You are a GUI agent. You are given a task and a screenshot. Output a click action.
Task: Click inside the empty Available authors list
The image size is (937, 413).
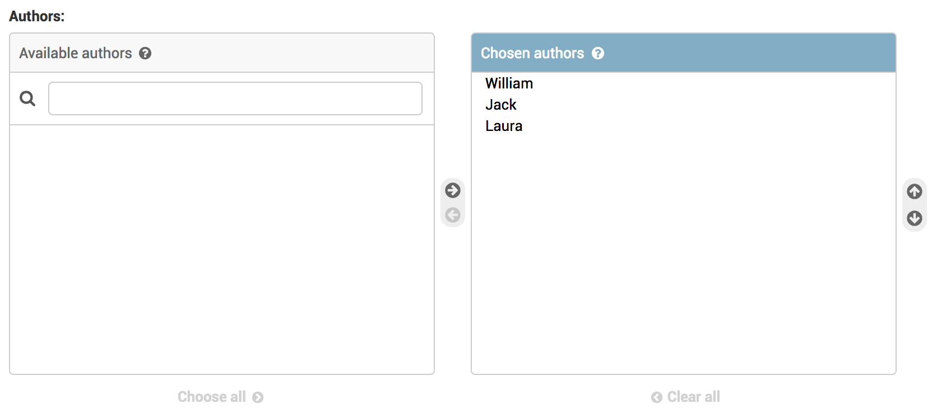222,249
